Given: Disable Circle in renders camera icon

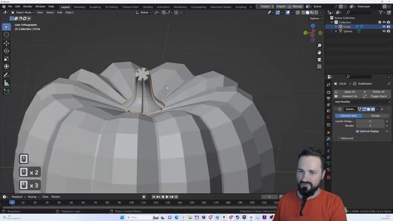Looking at the screenshot, I should pos(389,27).
